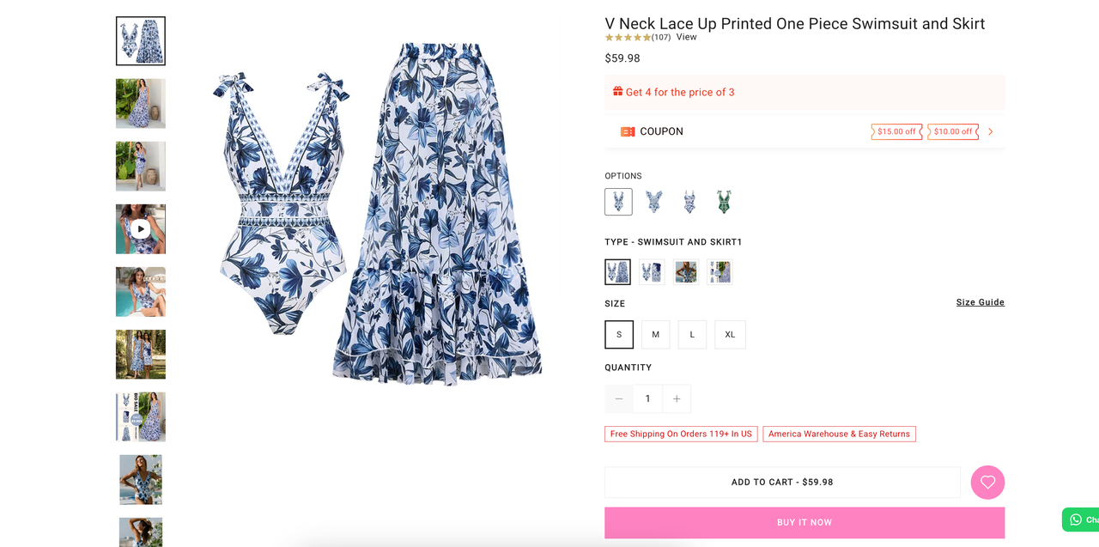Play the product video thumbnail
Screen dimensions: 1099x547
point(141,228)
